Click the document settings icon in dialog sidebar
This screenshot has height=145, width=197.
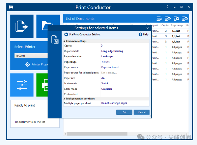55,40
